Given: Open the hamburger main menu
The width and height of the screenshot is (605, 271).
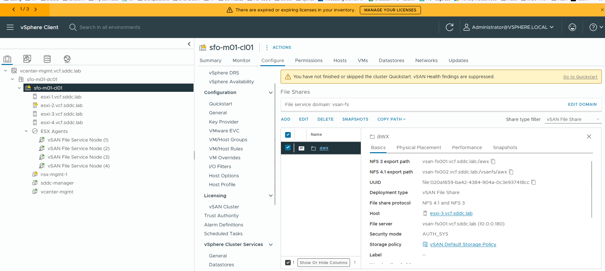Looking at the screenshot, I should (10, 27).
